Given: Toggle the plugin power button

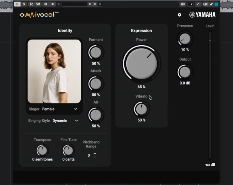Looking at the screenshot, I should pyautogui.click(x=17, y=4).
